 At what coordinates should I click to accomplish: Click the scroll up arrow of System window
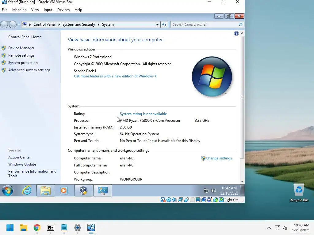click(242, 33)
